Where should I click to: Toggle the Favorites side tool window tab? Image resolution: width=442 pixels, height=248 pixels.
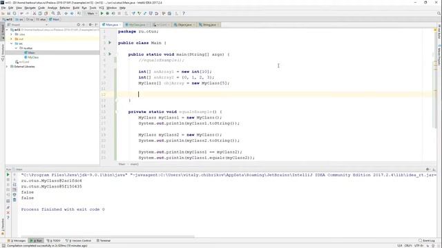point(3,226)
